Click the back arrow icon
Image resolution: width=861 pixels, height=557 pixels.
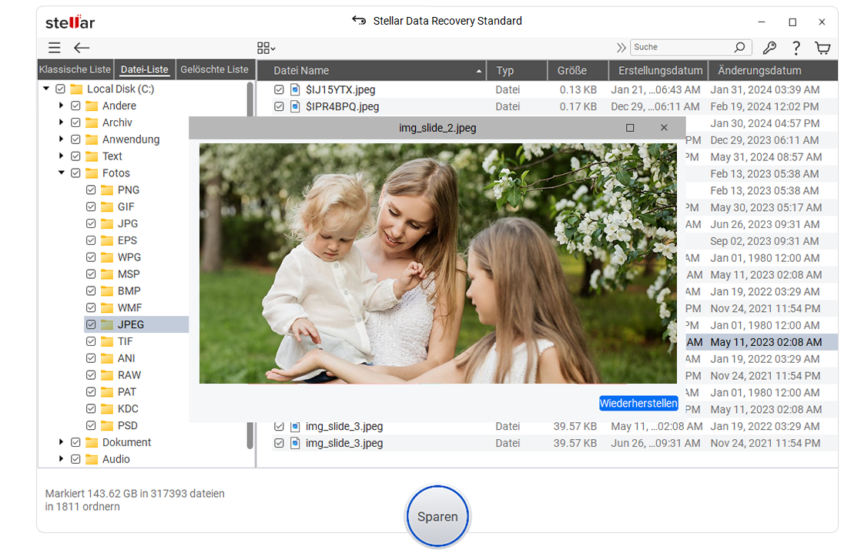tap(82, 48)
